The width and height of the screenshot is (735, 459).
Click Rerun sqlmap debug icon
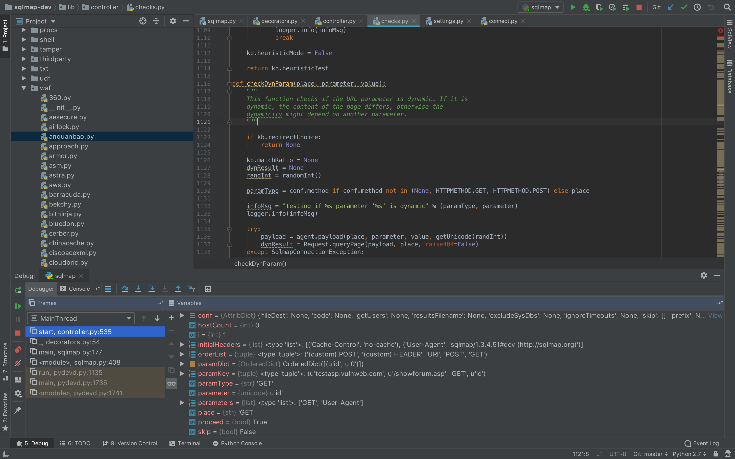point(18,290)
